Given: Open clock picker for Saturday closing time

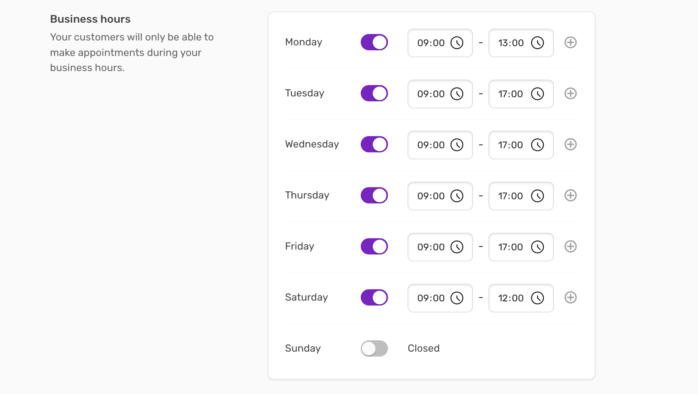Looking at the screenshot, I should pos(538,298).
